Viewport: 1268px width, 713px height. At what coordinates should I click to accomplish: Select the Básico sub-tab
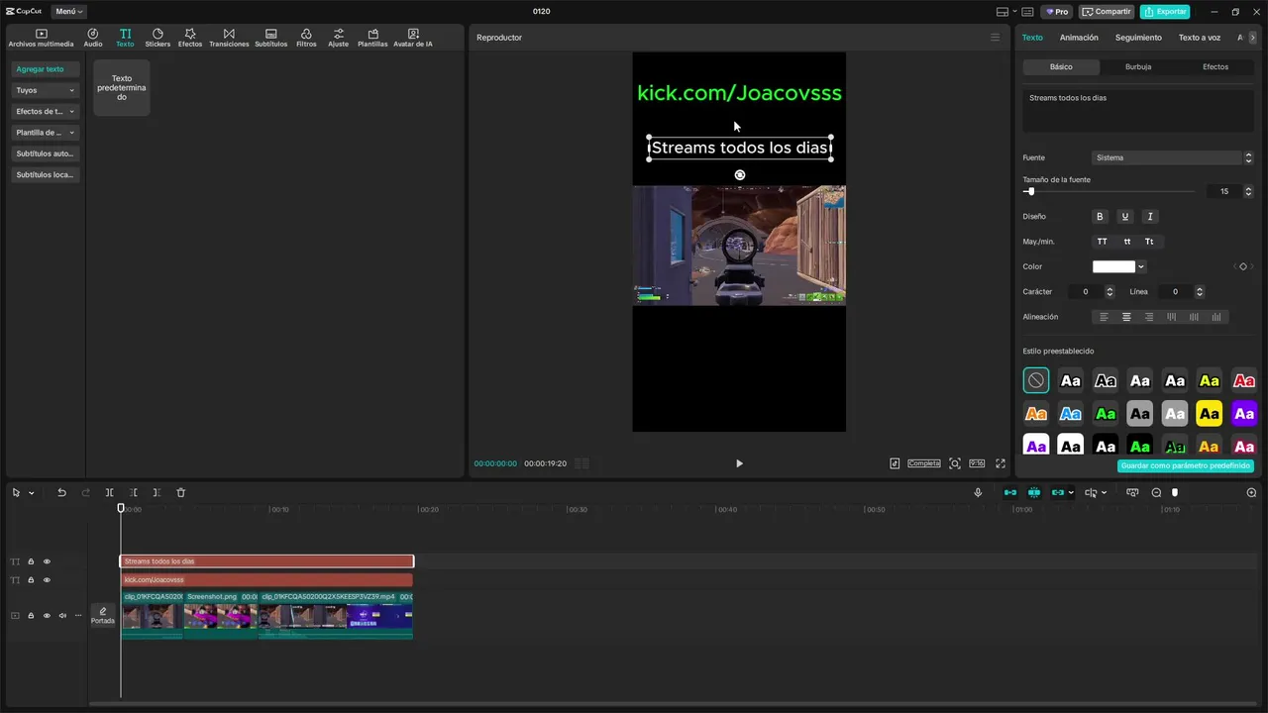[1061, 66]
